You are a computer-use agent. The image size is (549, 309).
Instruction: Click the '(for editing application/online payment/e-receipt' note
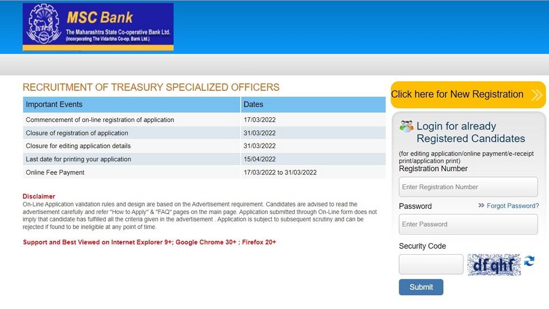(467, 157)
